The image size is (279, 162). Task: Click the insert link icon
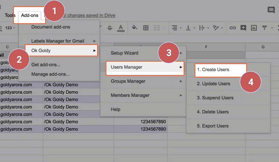[x=233, y=28]
